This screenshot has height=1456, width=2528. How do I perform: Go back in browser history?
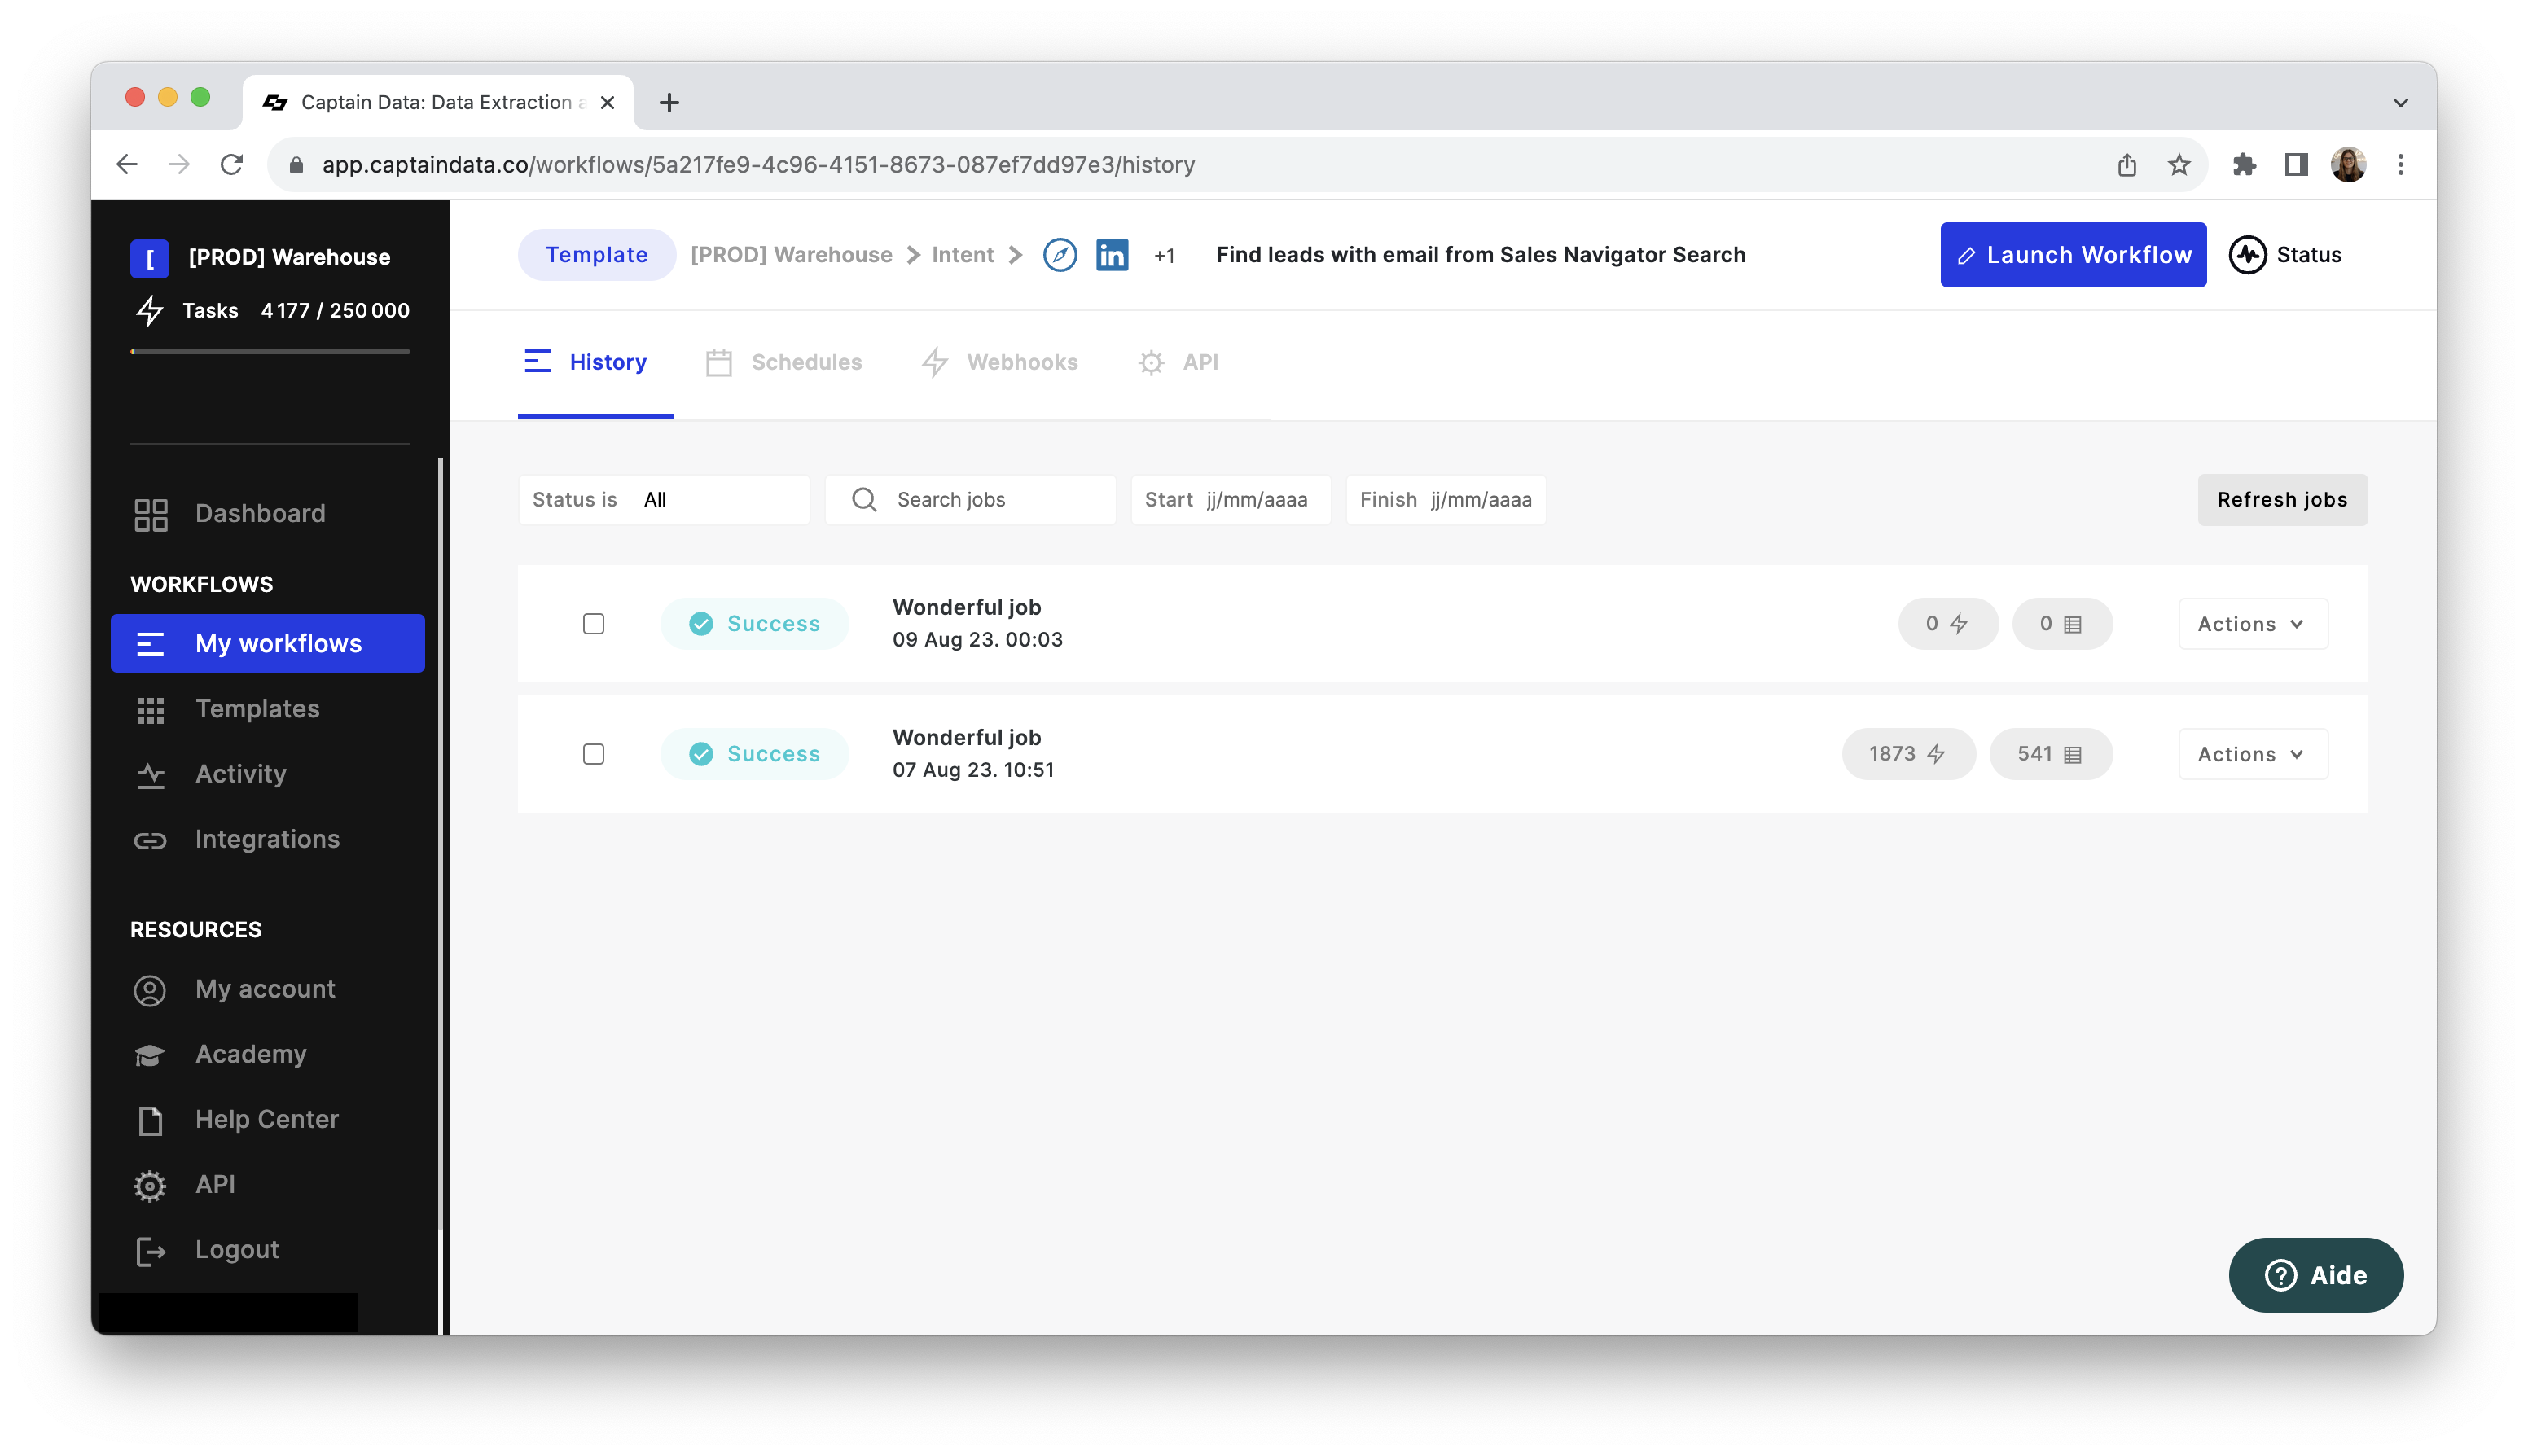(x=127, y=165)
